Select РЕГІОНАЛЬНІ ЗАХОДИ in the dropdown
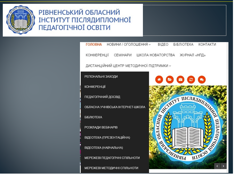 tap(101, 77)
